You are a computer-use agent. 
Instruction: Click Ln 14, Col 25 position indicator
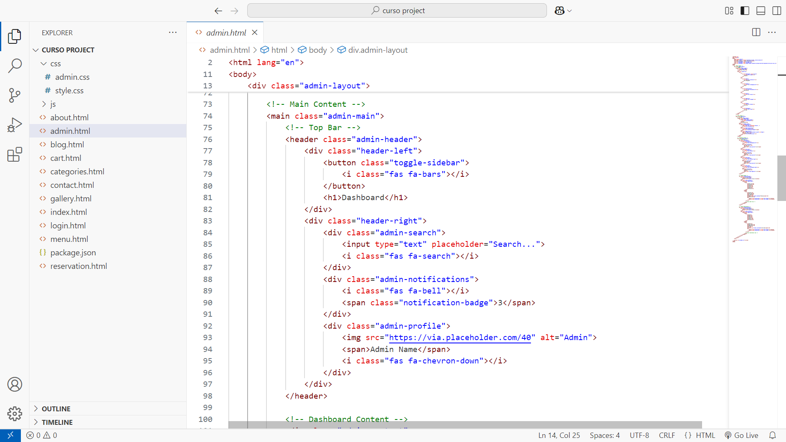(559, 435)
